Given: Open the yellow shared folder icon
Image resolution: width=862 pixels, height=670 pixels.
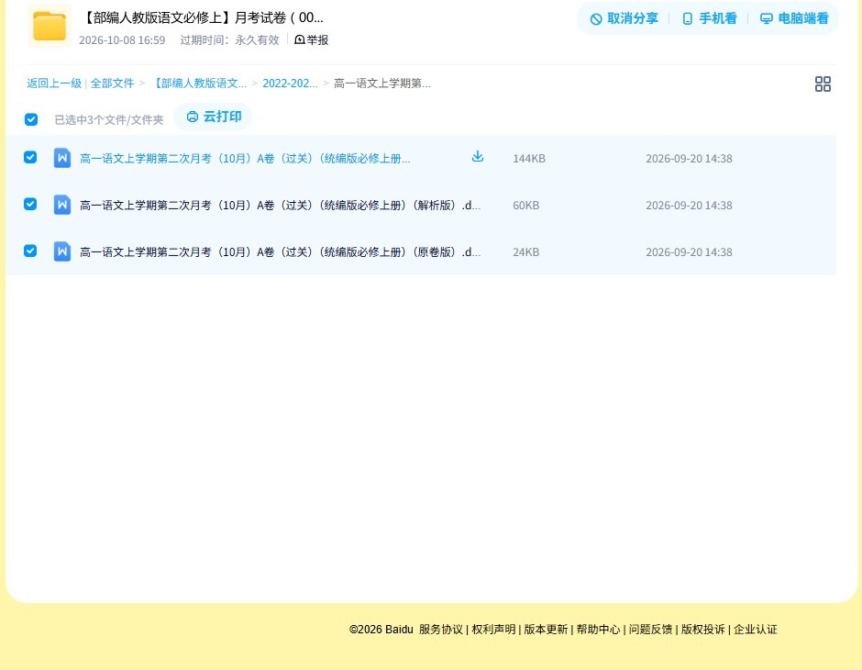Looking at the screenshot, I should tap(50, 26).
